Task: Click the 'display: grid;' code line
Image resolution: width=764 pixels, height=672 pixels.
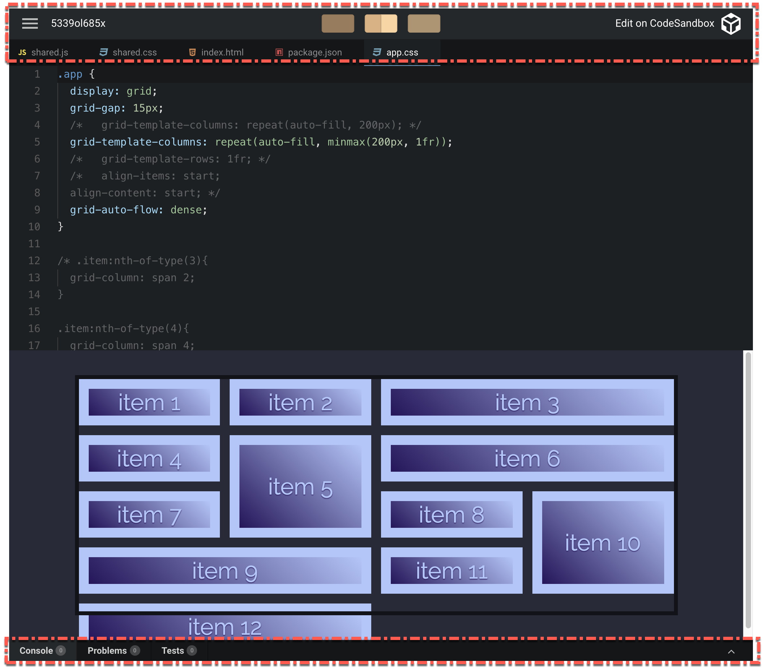Action: [113, 91]
